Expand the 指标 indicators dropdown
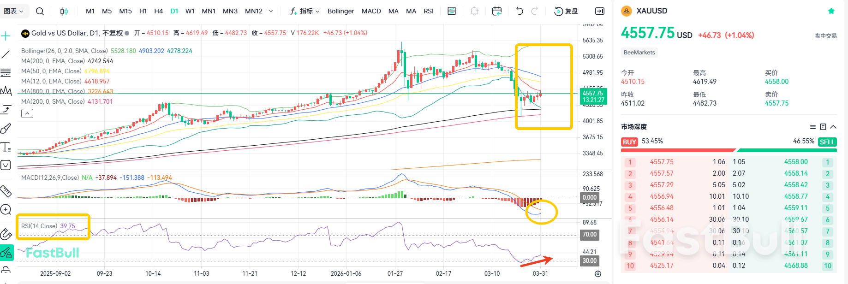The width and height of the screenshot is (848, 284). (305, 11)
